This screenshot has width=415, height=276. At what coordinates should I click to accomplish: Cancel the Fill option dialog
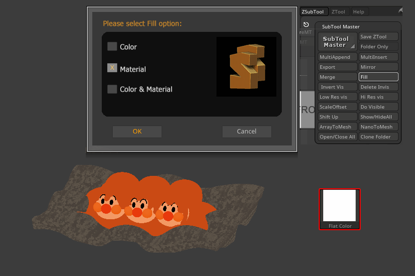tap(246, 132)
